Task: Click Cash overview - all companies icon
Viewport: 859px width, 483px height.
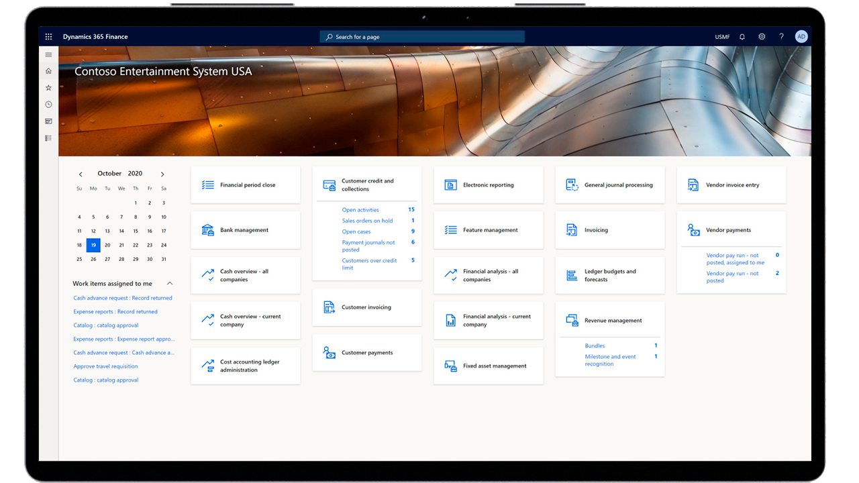Action: 208,275
